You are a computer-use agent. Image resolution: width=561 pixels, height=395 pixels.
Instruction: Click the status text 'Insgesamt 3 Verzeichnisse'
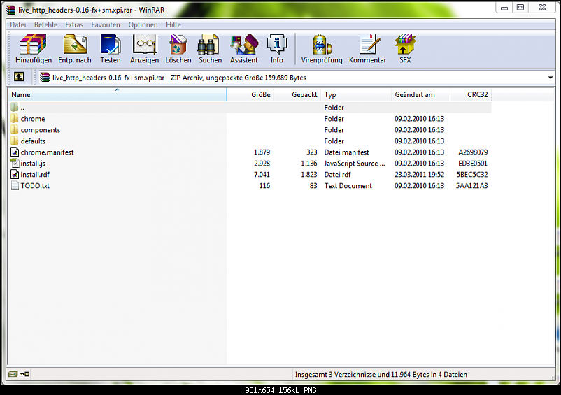(x=336, y=374)
